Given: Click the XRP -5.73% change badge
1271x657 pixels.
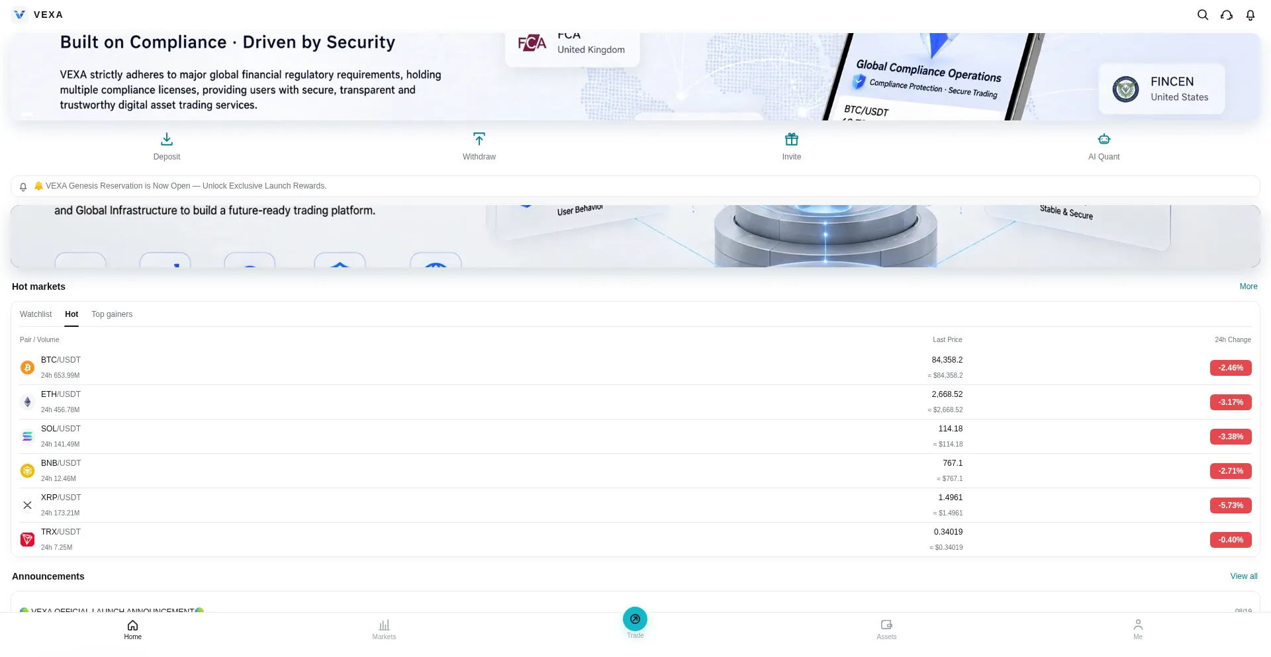Looking at the screenshot, I should [1231, 505].
